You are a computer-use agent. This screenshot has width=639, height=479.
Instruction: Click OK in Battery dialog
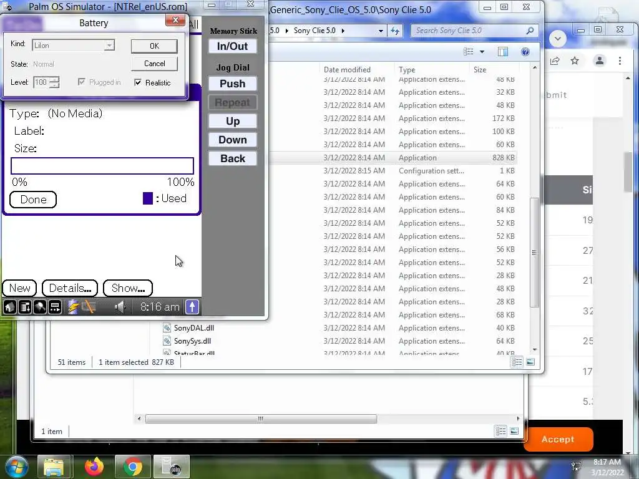point(154,46)
